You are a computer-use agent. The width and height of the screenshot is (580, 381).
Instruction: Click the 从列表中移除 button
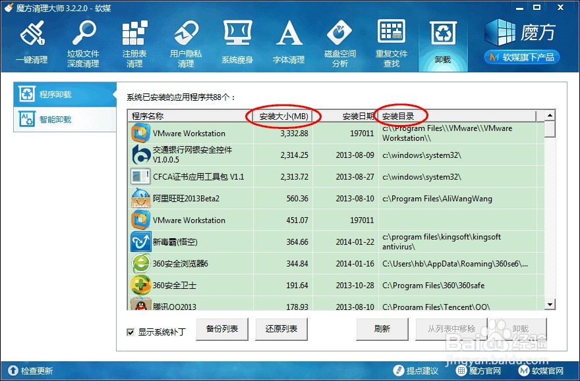[451, 329]
